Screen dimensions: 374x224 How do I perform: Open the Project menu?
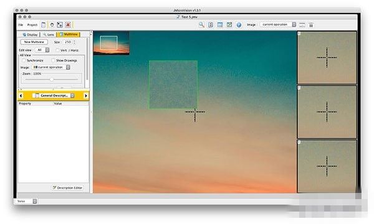[x=32, y=25]
